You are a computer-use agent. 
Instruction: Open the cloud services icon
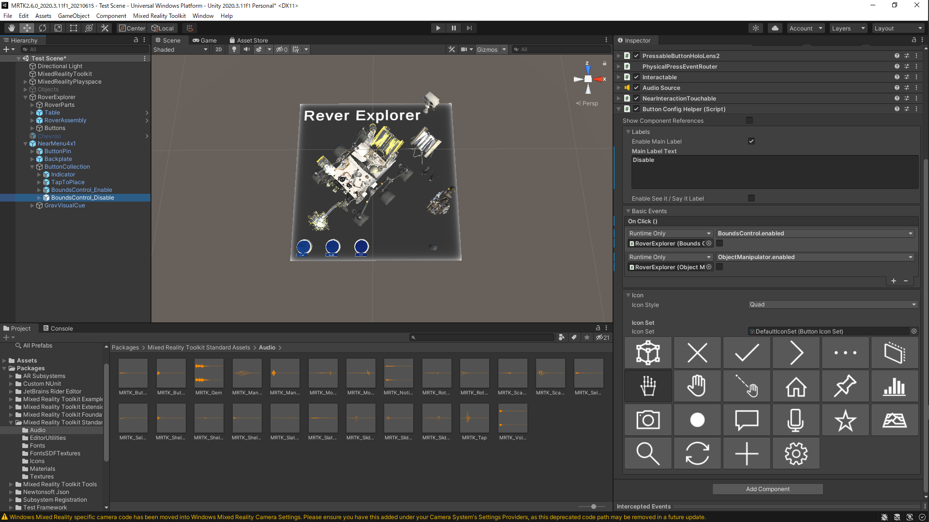pos(775,28)
